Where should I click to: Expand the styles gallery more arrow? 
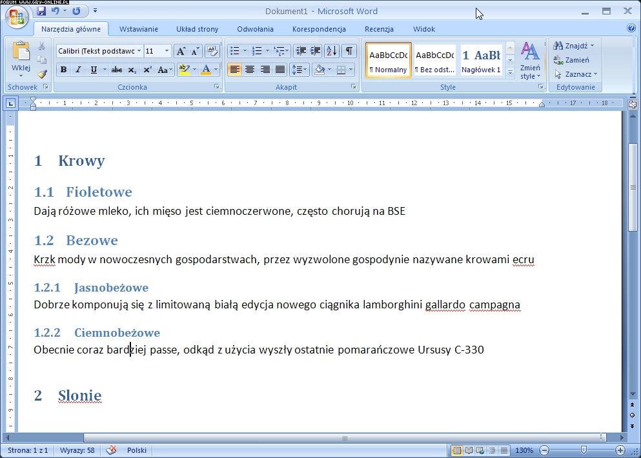(x=510, y=73)
